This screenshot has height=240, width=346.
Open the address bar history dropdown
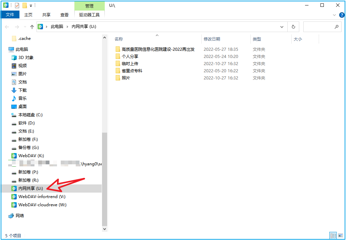coord(282,26)
